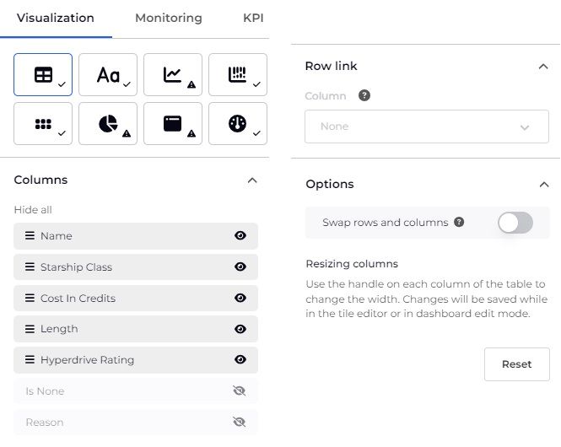Hide the Hyperdrive Rating column

point(240,359)
